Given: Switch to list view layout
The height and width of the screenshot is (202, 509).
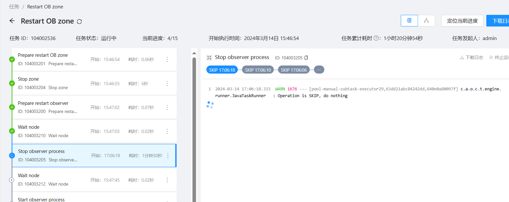Looking at the screenshot, I should [x=409, y=21].
